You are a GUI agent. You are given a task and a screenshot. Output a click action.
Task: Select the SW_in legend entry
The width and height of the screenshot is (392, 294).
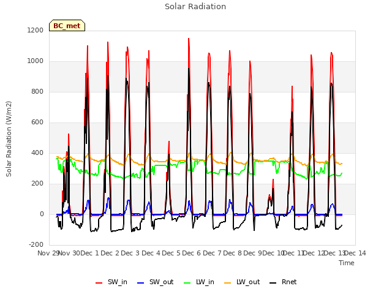click(x=111, y=282)
